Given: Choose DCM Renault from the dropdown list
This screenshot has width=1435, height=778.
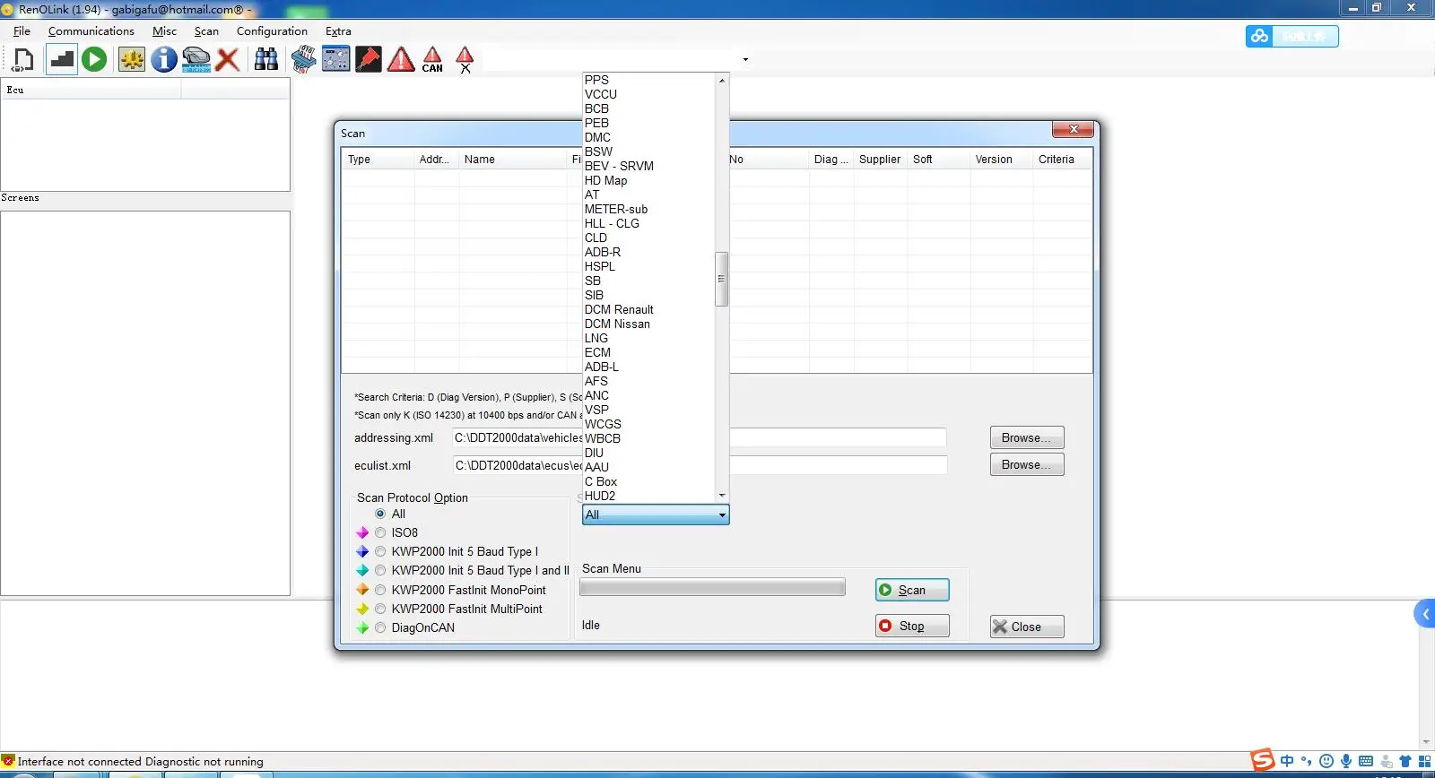Looking at the screenshot, I should [619, 309].
